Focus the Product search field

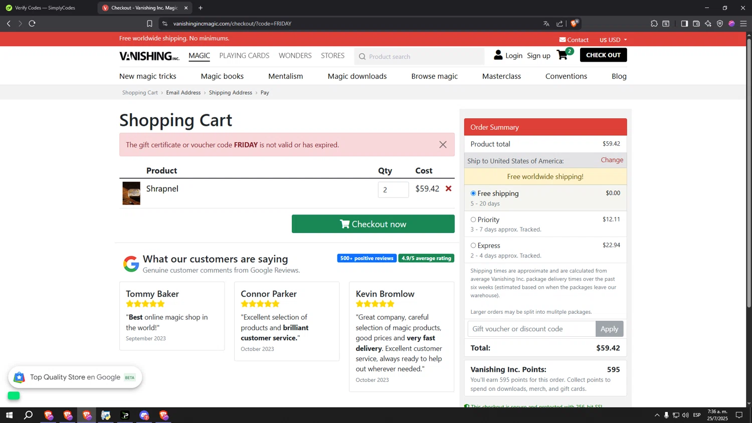[420, 57]
